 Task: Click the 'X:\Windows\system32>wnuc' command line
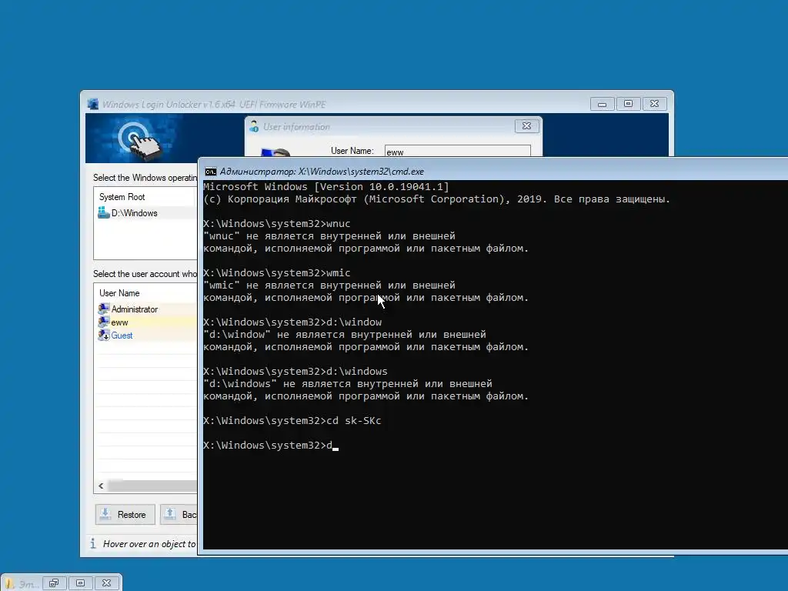tap(277, 223)
